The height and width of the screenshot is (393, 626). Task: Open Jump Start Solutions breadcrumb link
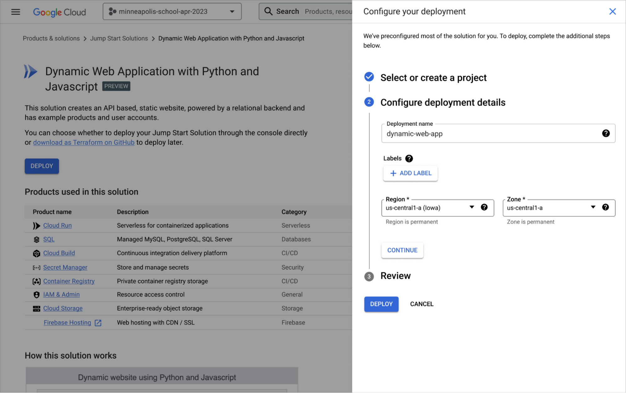point(119,38)
